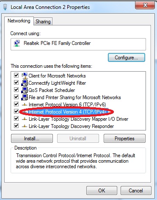Click Link-Layer Topology Discovery Responder icon

tap(25, 126)
